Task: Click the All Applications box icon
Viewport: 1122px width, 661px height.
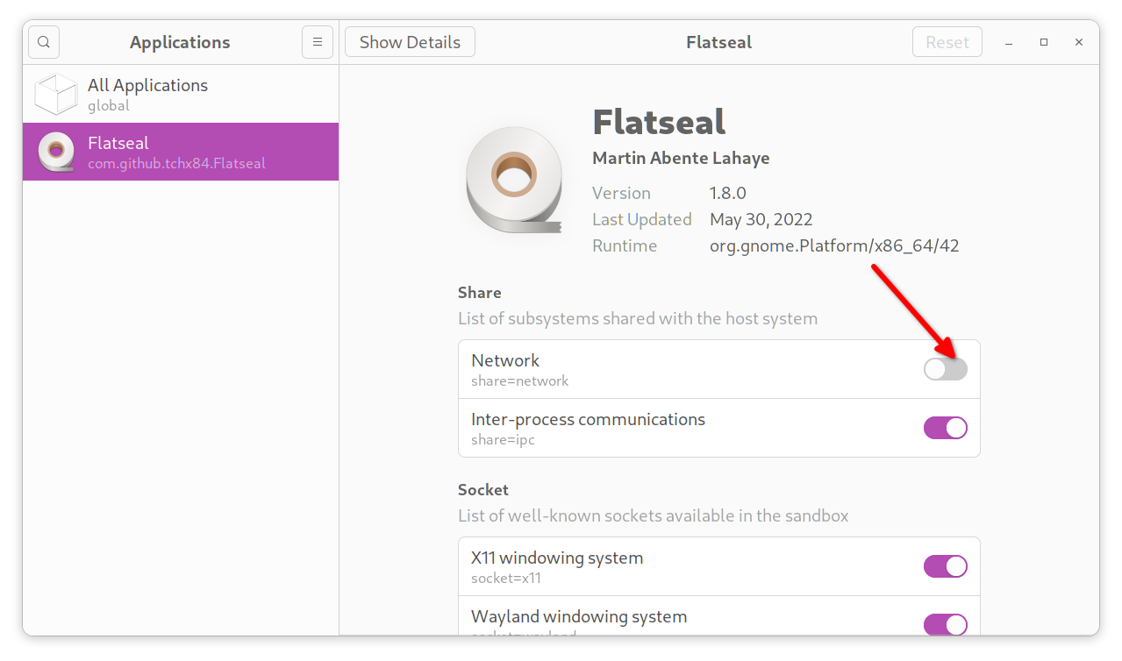Action: (x=57, y=94)
